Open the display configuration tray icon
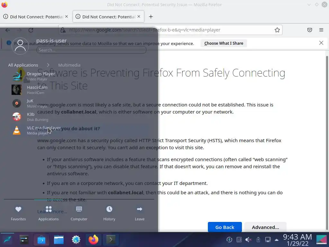 (268, 240)
